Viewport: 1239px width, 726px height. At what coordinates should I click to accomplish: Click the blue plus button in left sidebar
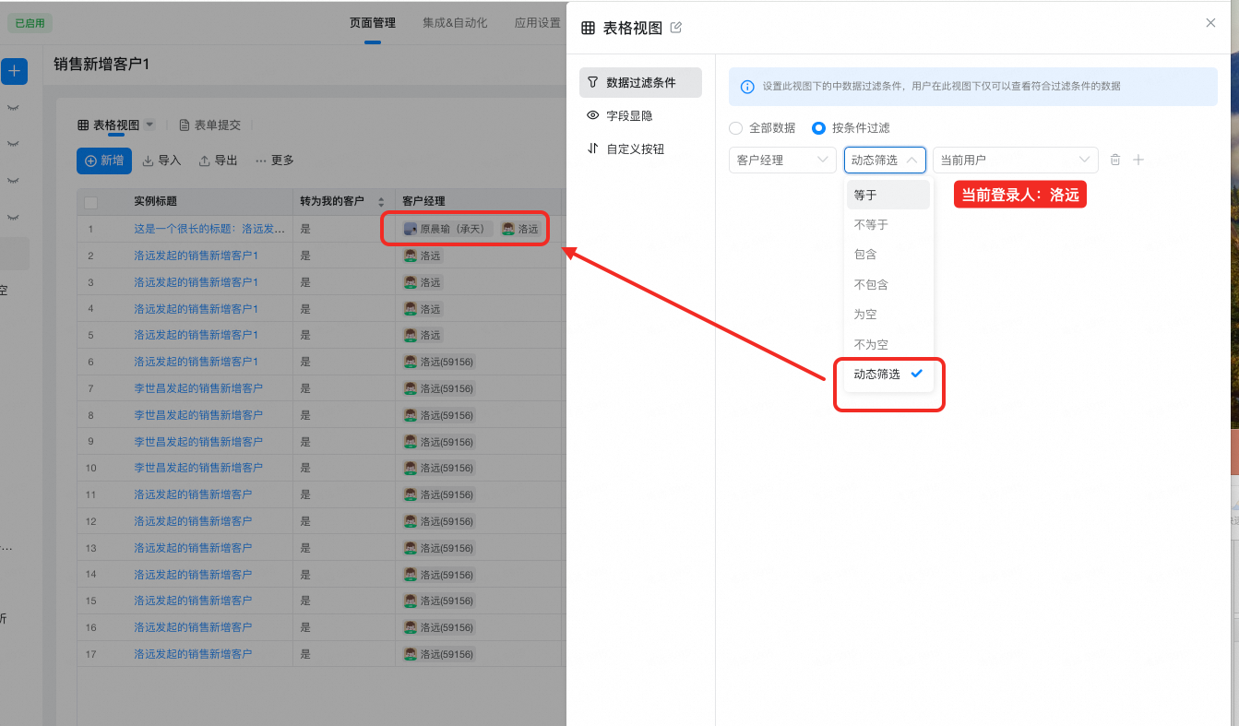coord(14,71)
